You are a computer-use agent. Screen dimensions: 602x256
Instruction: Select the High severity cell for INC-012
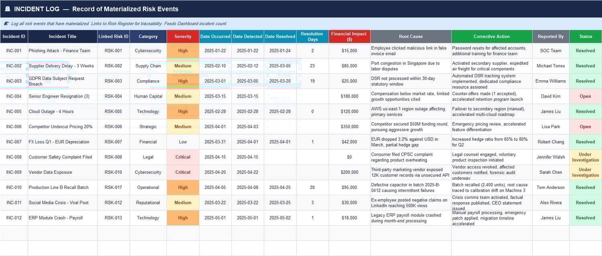(183, 218)
